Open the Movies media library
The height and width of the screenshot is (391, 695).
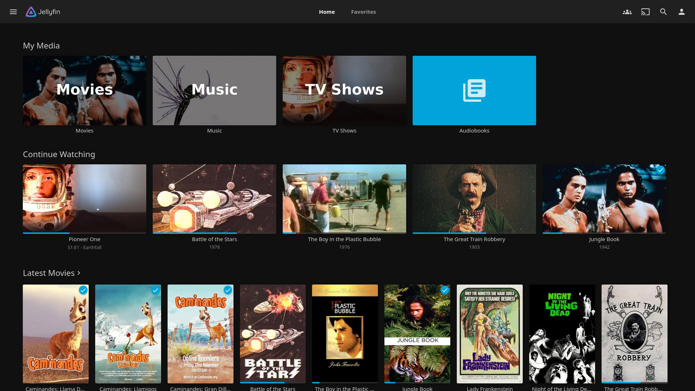coord(84,90)
